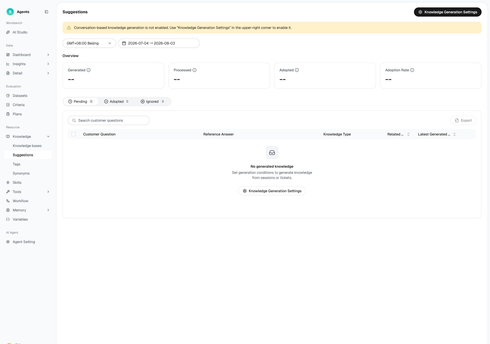Image resolution: width=490 pixels, height=344 pixels.
Task: Sort by Related column arrows
Action: 408,134
